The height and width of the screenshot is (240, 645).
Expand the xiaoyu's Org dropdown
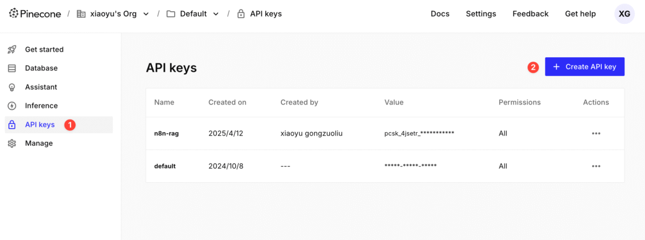pos(146,14)
